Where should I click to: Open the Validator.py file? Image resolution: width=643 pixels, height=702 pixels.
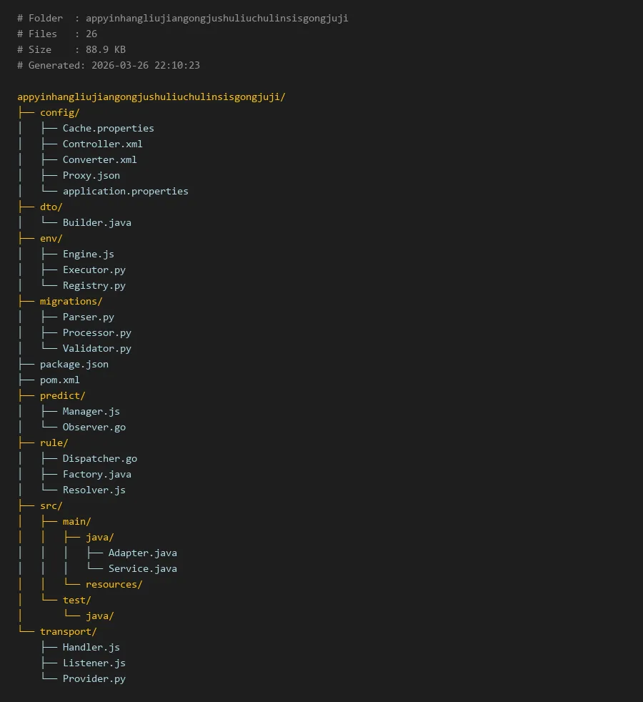[96, 348]
